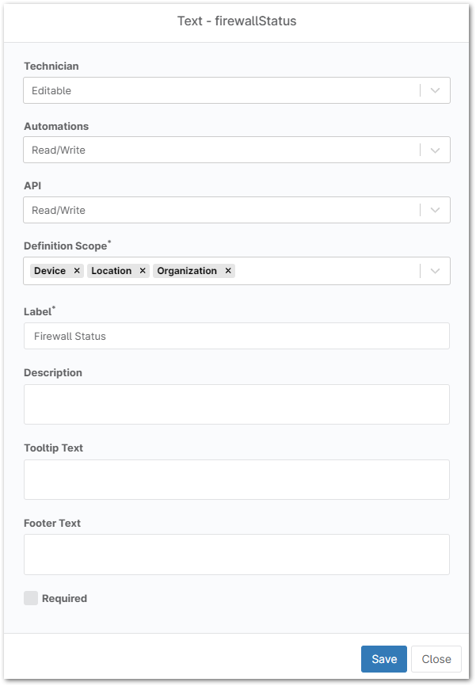Click the Tooltip Text box

point(237,479)
